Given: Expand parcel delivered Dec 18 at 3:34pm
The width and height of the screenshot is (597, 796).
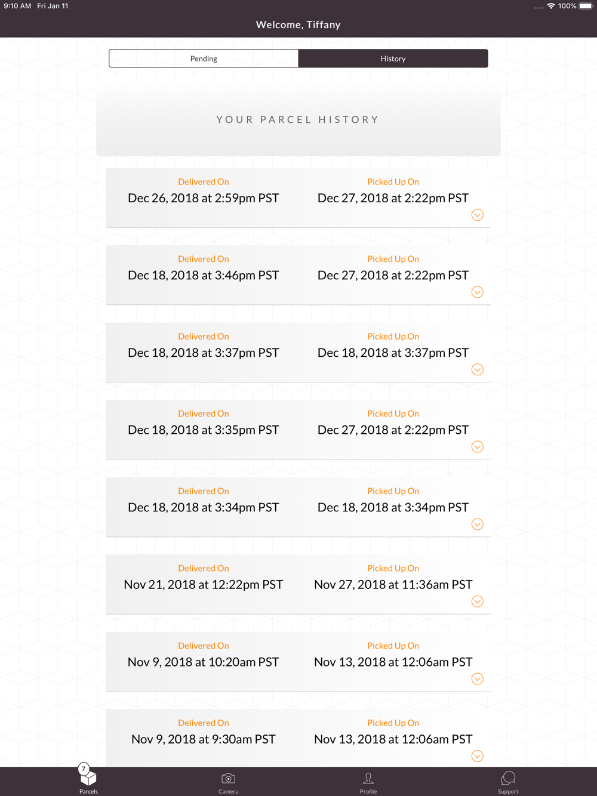Looking at the screenshot, I should click(478, 524).
